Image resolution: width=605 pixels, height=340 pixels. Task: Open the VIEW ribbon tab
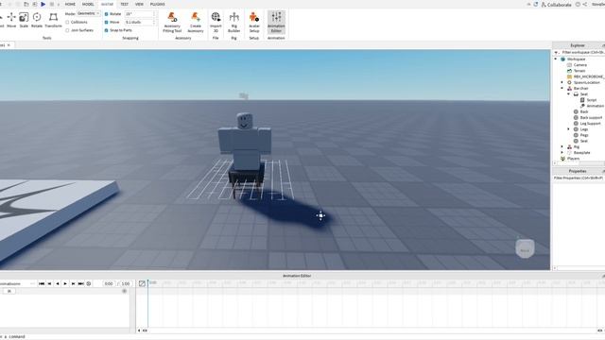(139, 4)
